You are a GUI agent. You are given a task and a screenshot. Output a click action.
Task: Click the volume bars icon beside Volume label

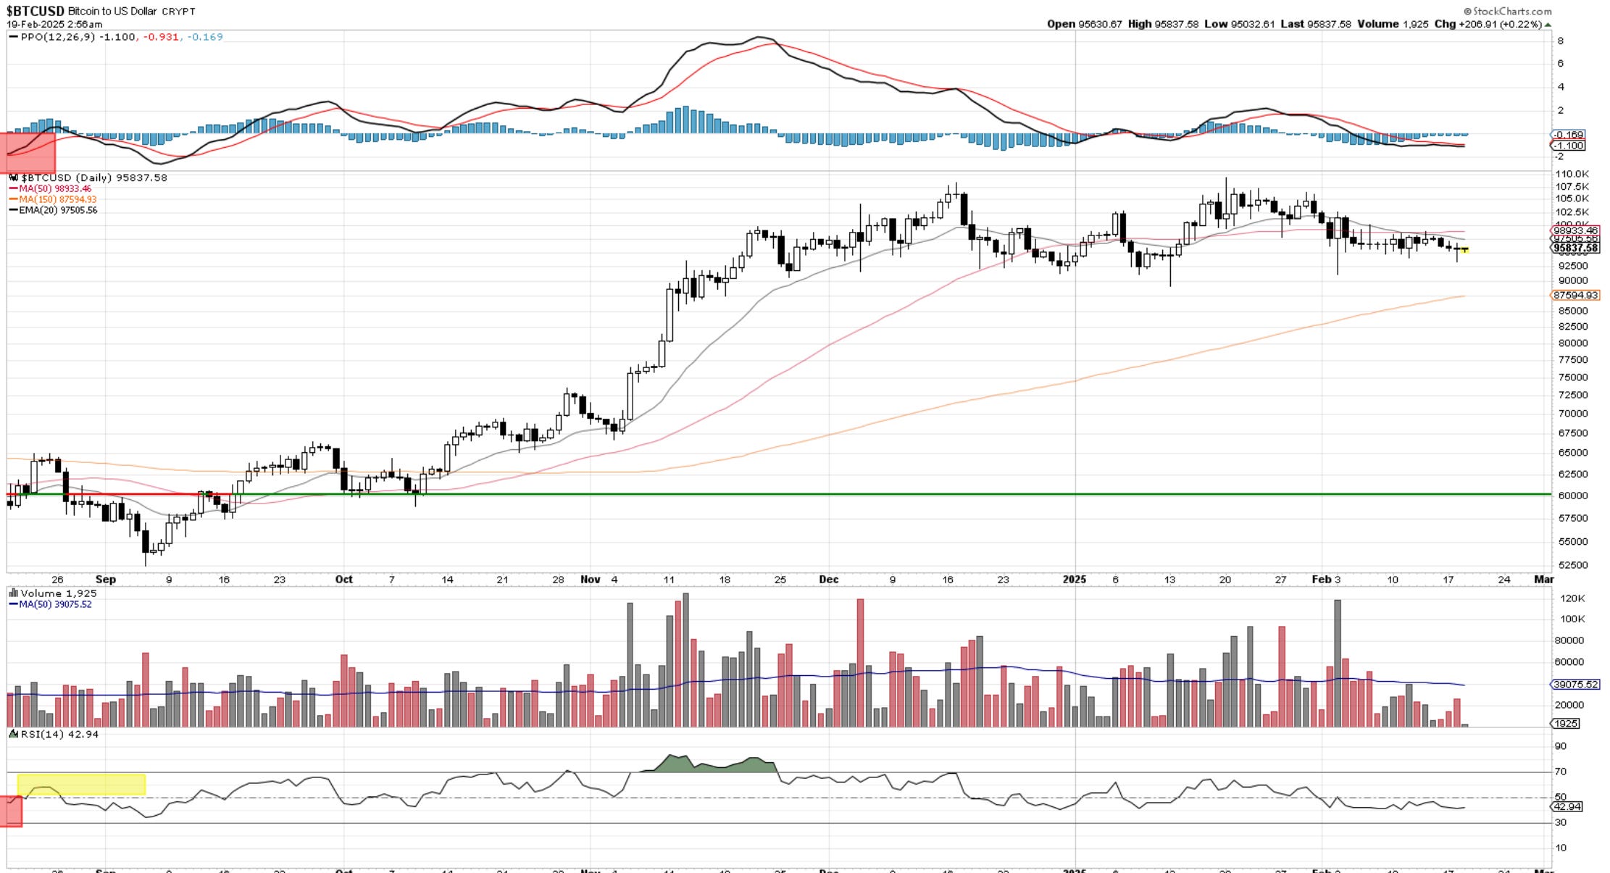tap(13, 593)
